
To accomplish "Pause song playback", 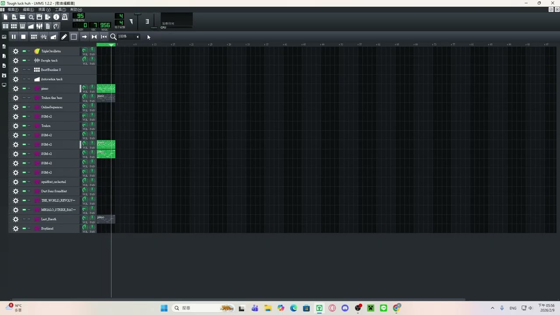I will (14, 37).
